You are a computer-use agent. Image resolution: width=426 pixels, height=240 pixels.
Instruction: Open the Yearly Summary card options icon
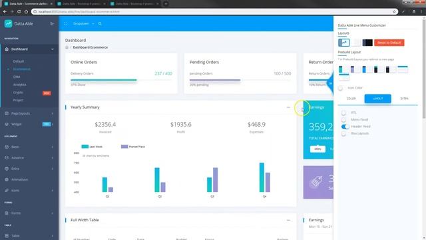point(288,107)
